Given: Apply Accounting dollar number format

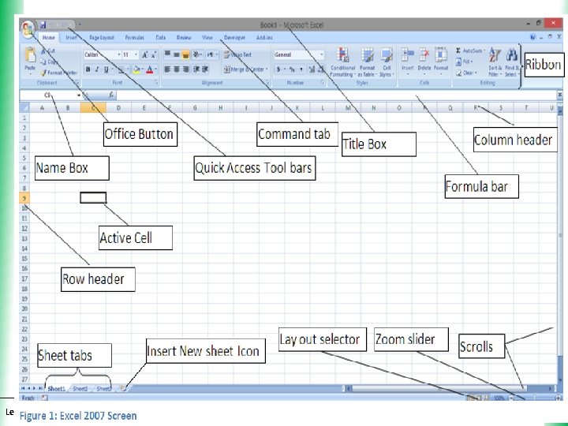Looking at the screenshot, I should pos(278,69).
